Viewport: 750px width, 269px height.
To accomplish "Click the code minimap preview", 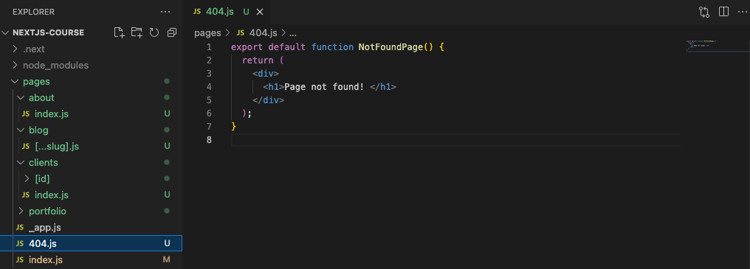I will click(701, 45).
